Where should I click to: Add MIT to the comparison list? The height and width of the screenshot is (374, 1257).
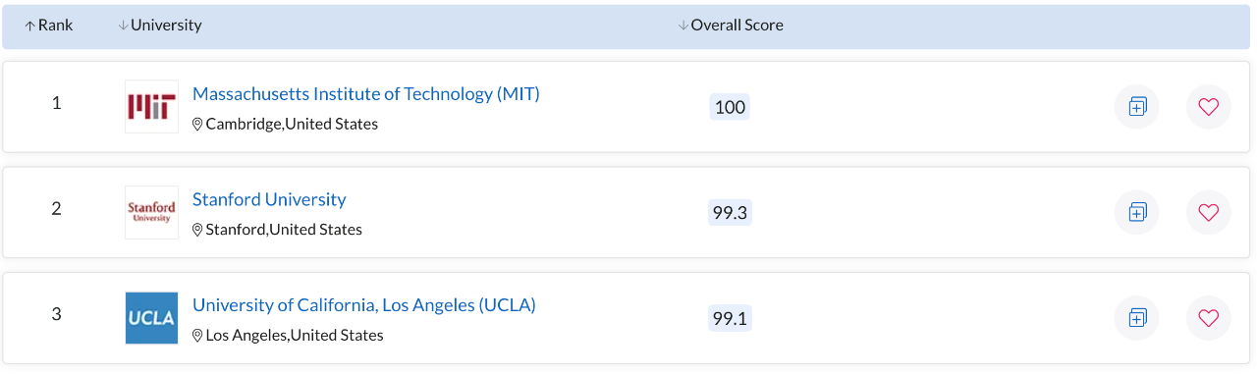(1137, 107)
